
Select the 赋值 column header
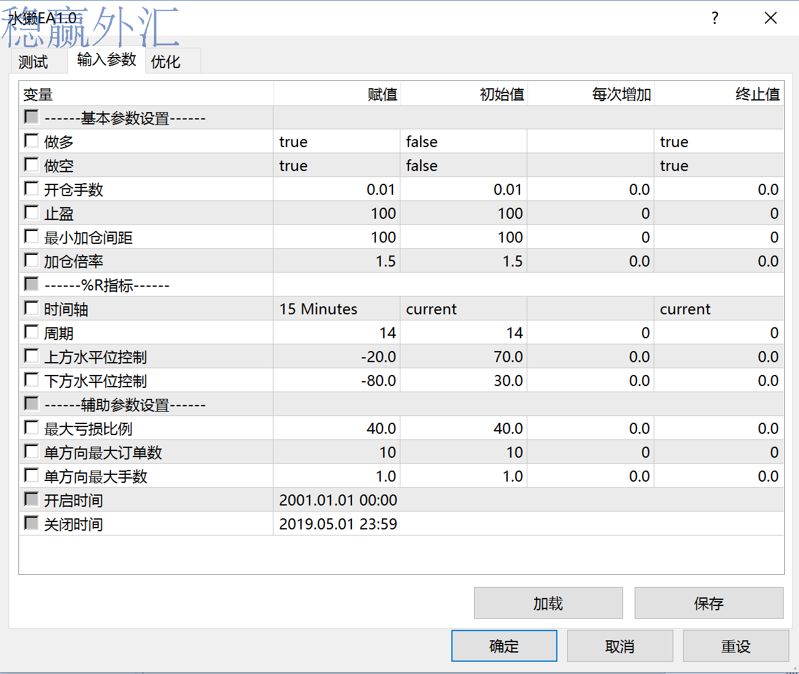pos(337,94)
